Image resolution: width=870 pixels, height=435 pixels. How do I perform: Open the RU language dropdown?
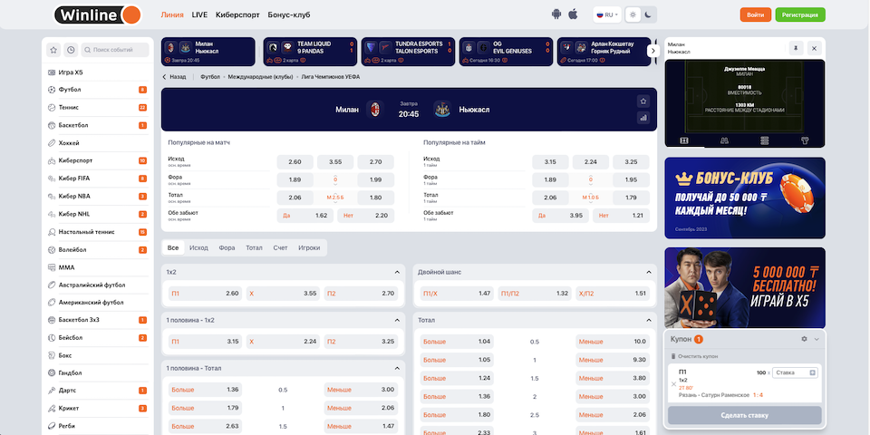pyautogui.click(x=606, y=14)
